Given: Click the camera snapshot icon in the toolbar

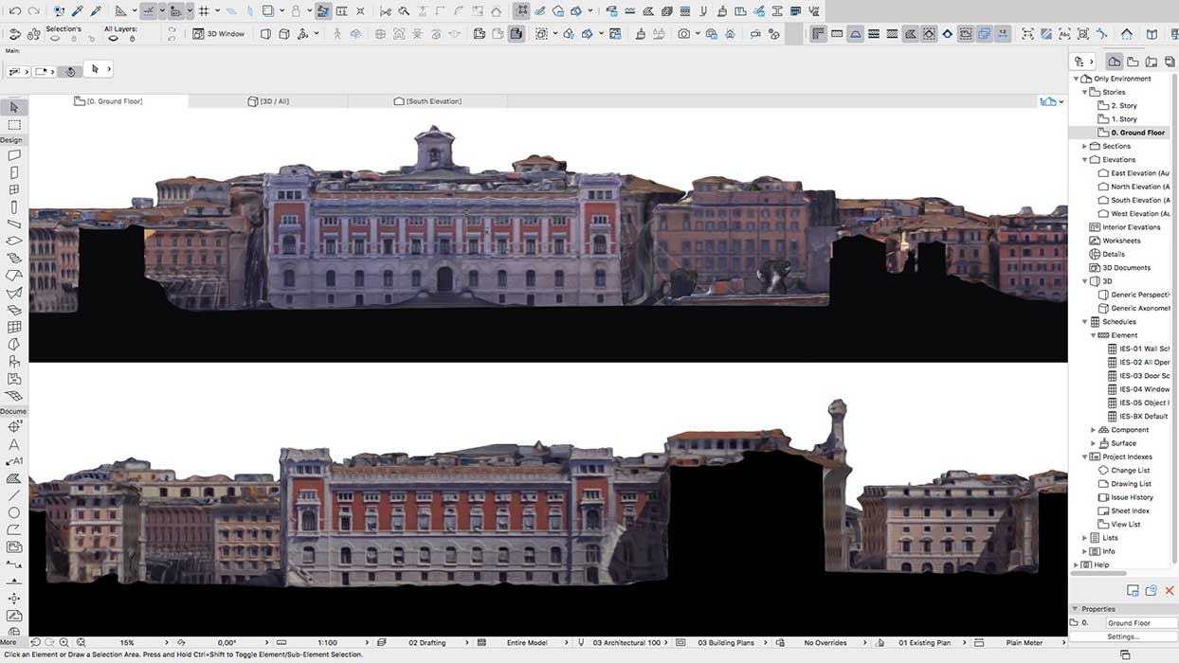Looking at the screenshot, I should click(682, 35).
